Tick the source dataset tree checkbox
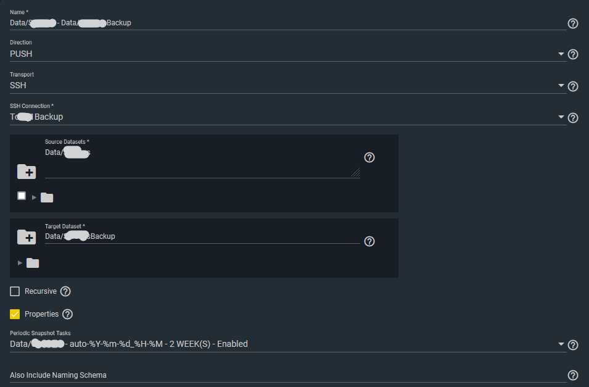The width and height of the screenshot is (589, 387). [x=22, y=196]
